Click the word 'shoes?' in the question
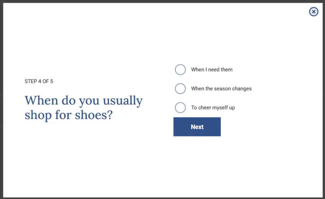The width and height of the screenshot is (325, 199). click(x=94, y=115)
